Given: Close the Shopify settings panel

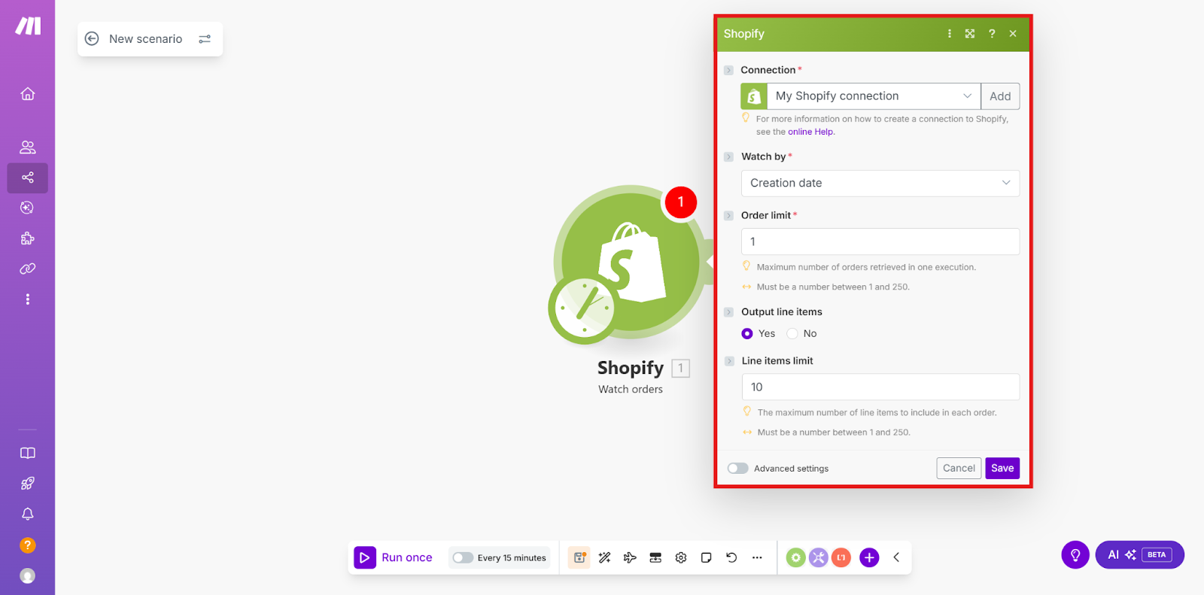Looking at the screenshot, I should tap(1013, 34).
